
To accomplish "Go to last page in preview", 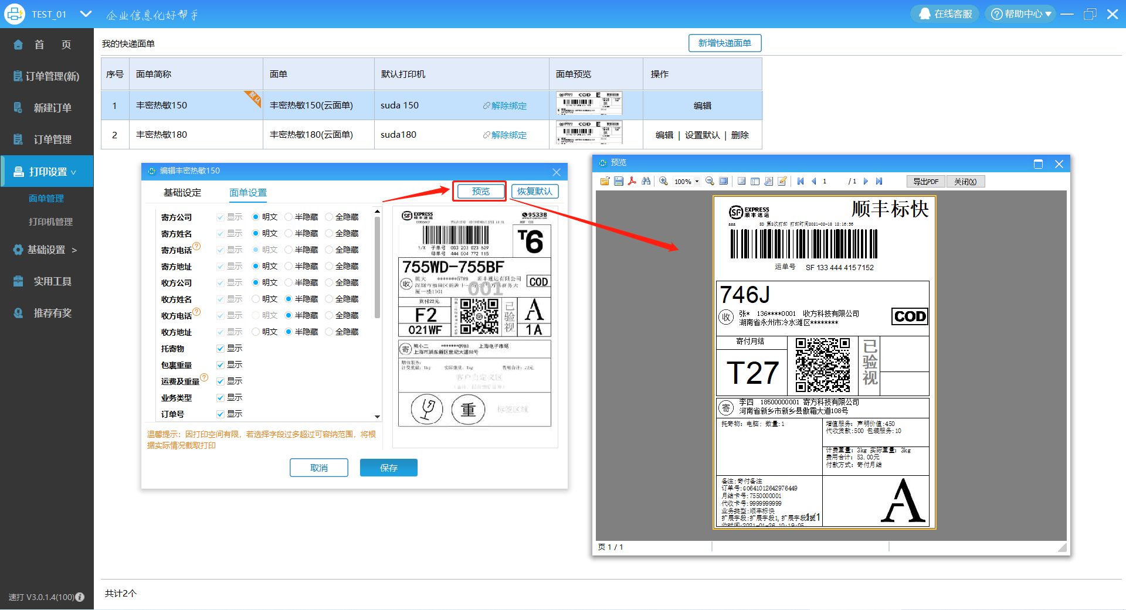I will (879, 181).
